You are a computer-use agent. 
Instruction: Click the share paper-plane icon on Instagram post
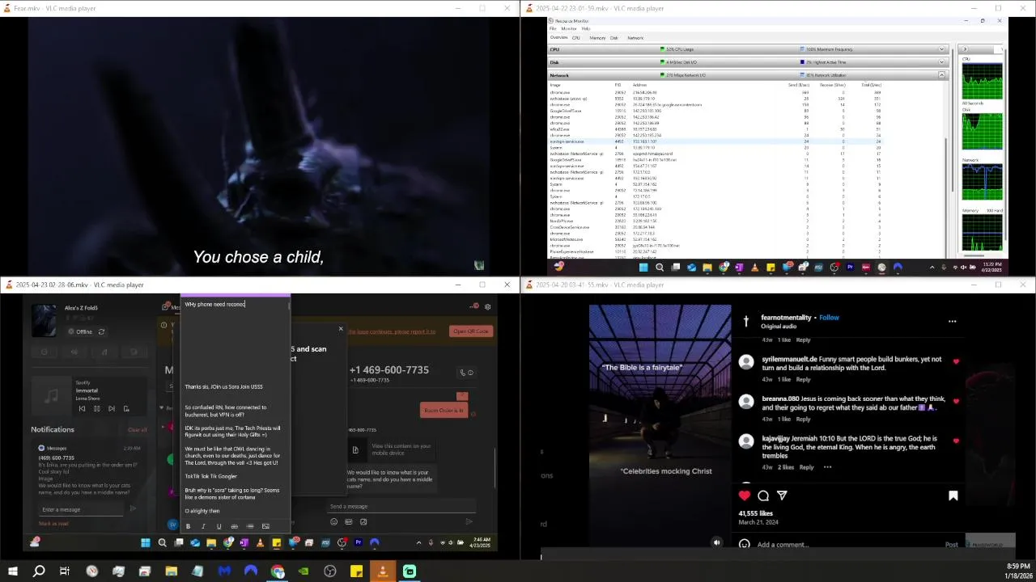pyautogui.click(x=782, y=496)
